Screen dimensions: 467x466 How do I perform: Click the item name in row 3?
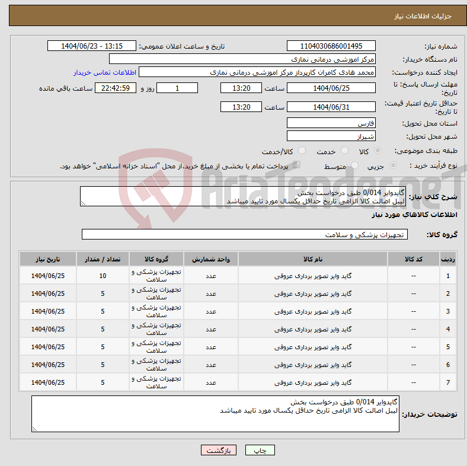[x=313, y=311]
